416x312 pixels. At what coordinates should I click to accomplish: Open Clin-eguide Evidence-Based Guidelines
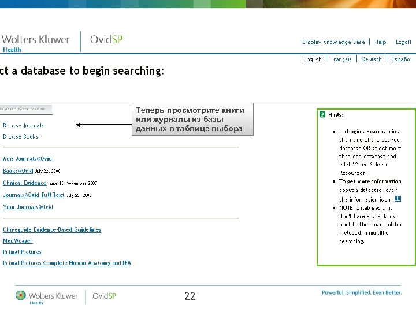pos(52,230)
